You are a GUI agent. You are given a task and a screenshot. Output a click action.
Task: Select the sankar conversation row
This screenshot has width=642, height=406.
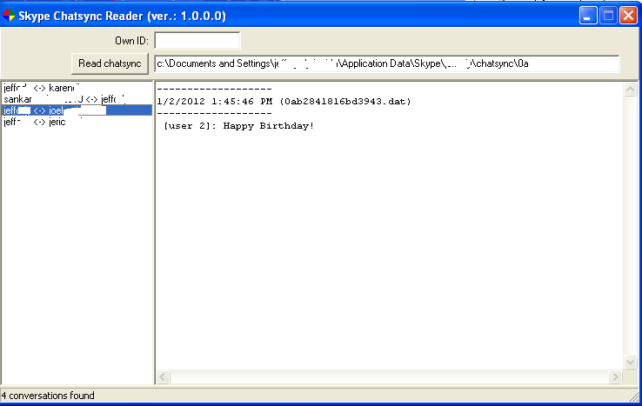[x=77, y=99]
